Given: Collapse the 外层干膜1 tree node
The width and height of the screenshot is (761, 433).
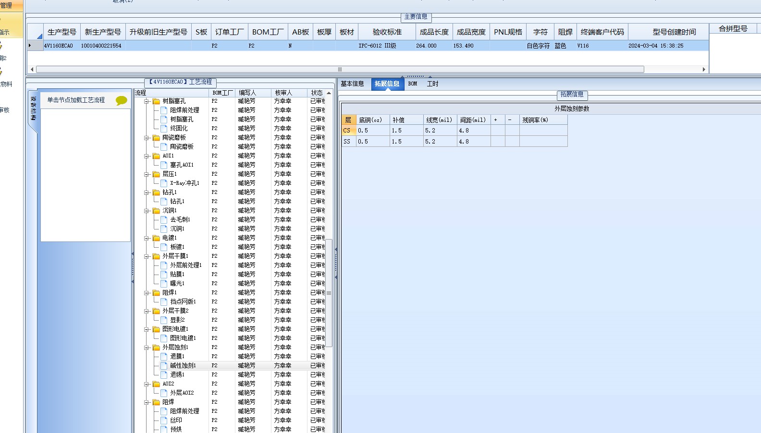Looking at the screenshot, I should (147, 256).
